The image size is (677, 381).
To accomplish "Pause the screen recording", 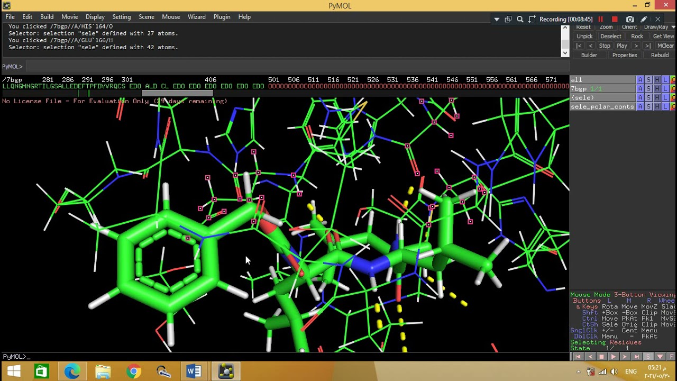I will coord(601,19).
